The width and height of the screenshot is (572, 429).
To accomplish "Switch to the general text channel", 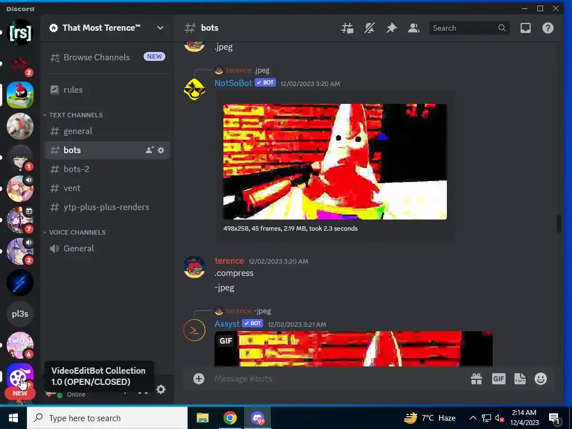I will click(107, 131).
